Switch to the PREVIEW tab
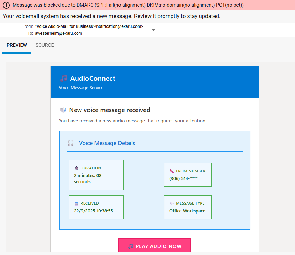295x255 pixels. tap(17, 45)
